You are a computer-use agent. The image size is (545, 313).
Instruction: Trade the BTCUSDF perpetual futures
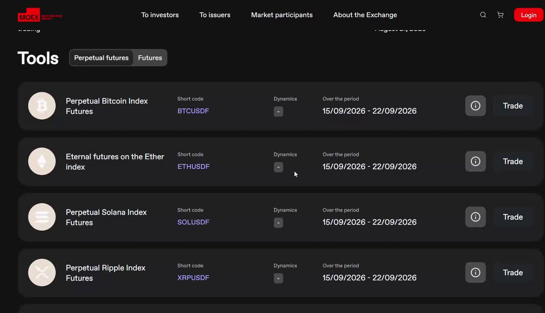[513, 106]
